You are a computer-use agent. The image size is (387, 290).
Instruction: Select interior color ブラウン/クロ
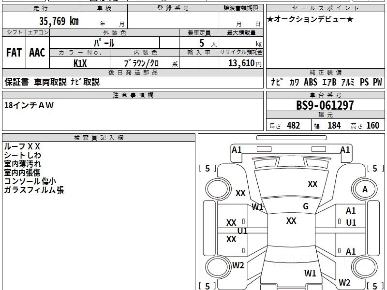click(141, 63)
